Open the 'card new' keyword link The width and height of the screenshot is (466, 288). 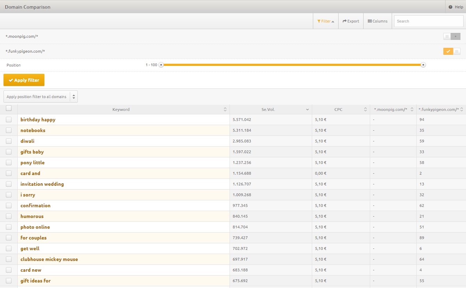(x=31, y=270)
